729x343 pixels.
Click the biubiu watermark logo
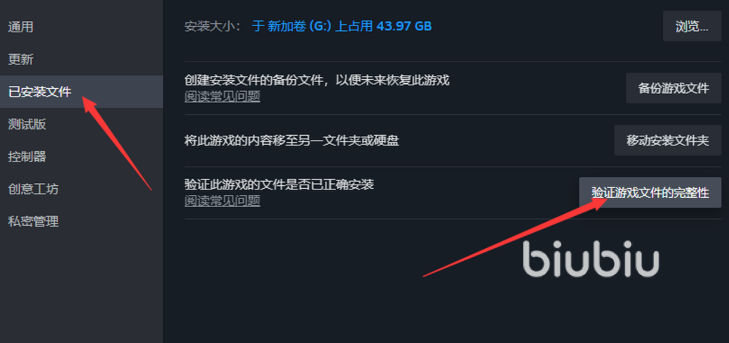591,259
